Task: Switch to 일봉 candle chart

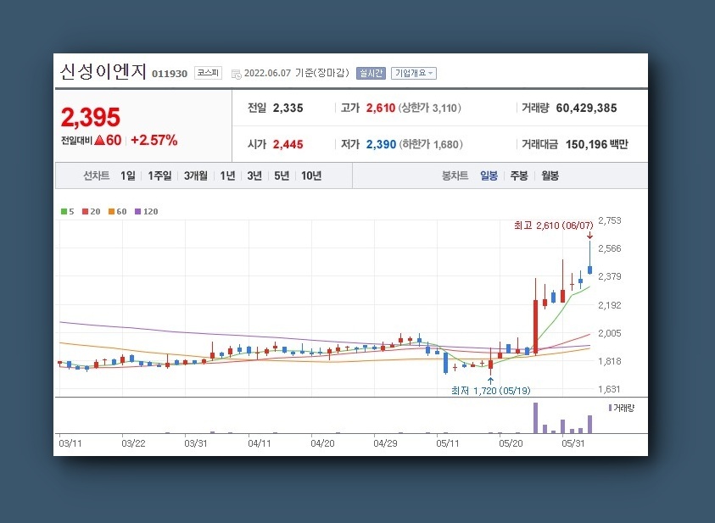Action: 489,175
